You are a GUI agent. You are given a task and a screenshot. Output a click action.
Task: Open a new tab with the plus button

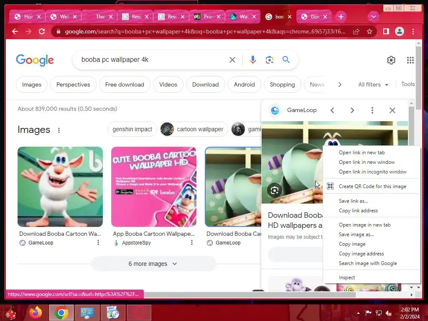tap(341, 17)
